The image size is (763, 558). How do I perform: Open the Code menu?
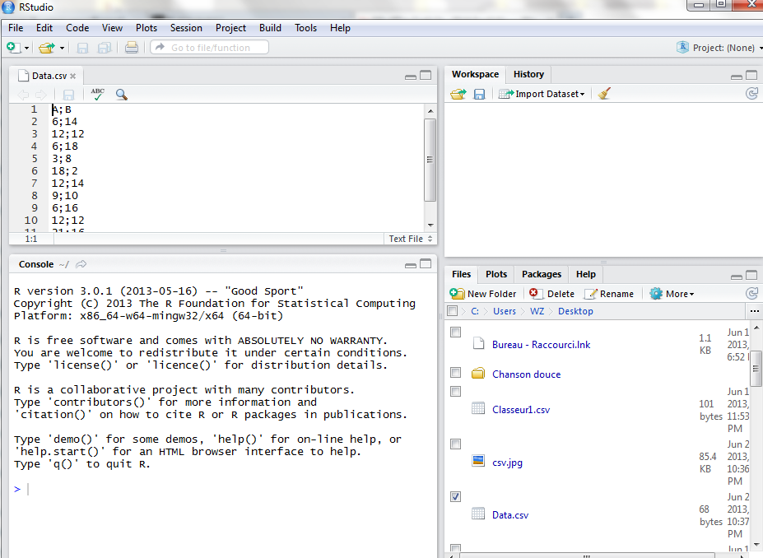(x=77, y=28)
